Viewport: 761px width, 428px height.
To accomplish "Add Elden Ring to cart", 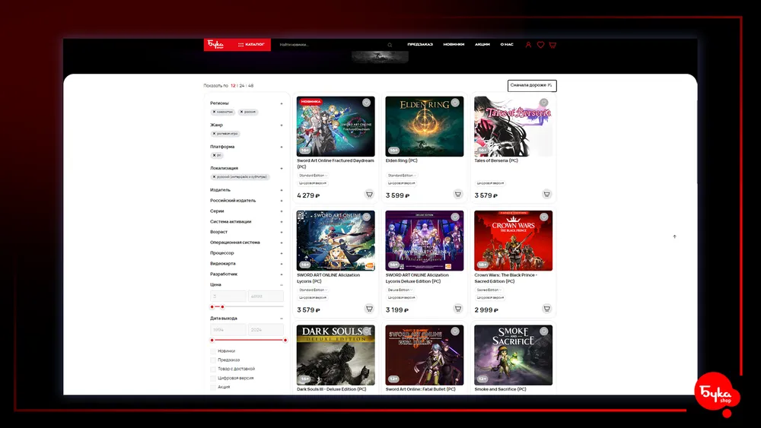I will [x=457, y=194].
